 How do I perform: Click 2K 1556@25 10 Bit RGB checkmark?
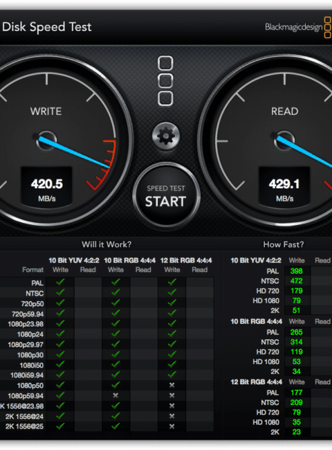tap(116, 426)
